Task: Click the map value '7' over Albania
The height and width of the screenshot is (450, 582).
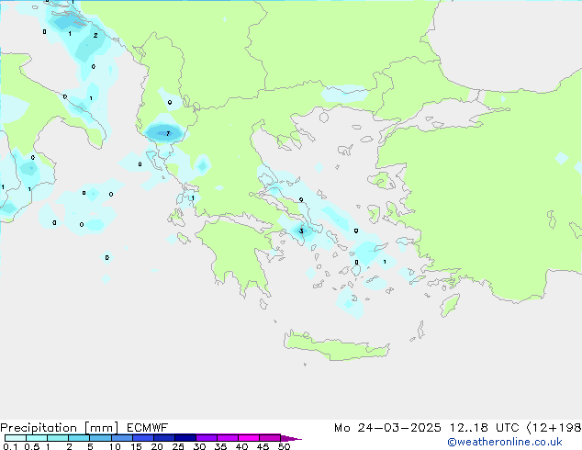Action: [x=168, y=133]
